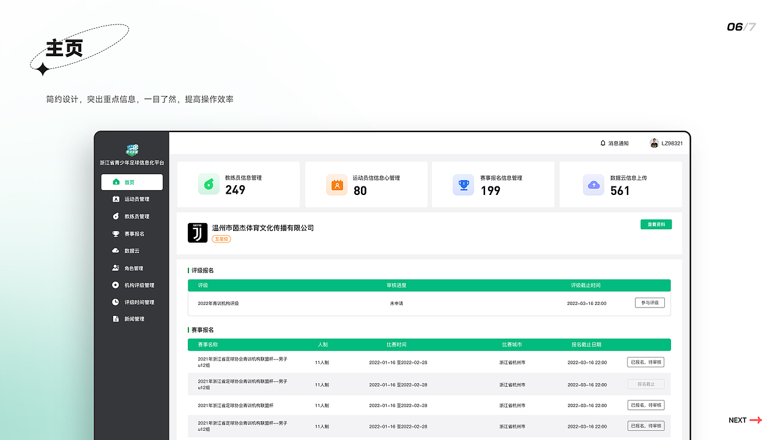Click 已报名,待审核 for 青训机构联盟杯 row without u12
Image resolution: width=783 pixels, height=440 pixels.
[645, 405]
